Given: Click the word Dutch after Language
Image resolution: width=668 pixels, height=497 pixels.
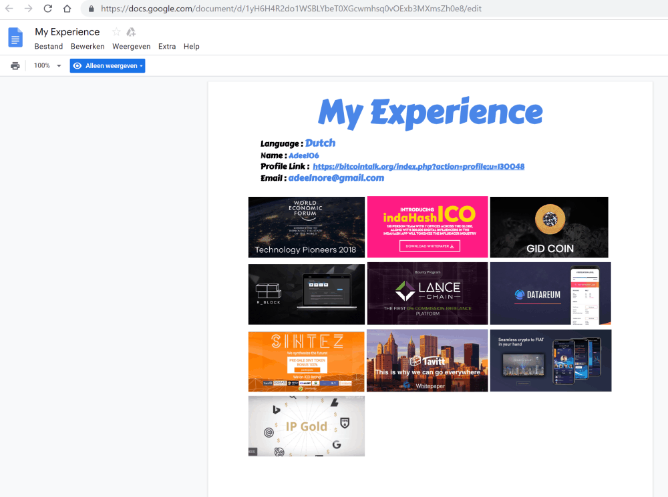Looking at the screenshot, I should click(x=321, y=143).
